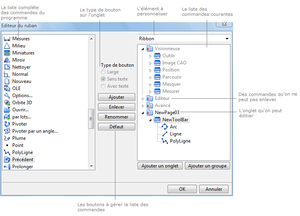Select the Nettoyer command icon
The image size is (300, 216).
(x=7, y=67)
